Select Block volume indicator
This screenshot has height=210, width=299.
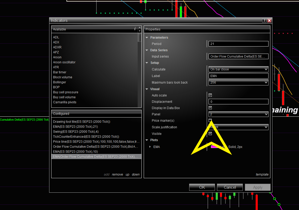coord(63,77)
